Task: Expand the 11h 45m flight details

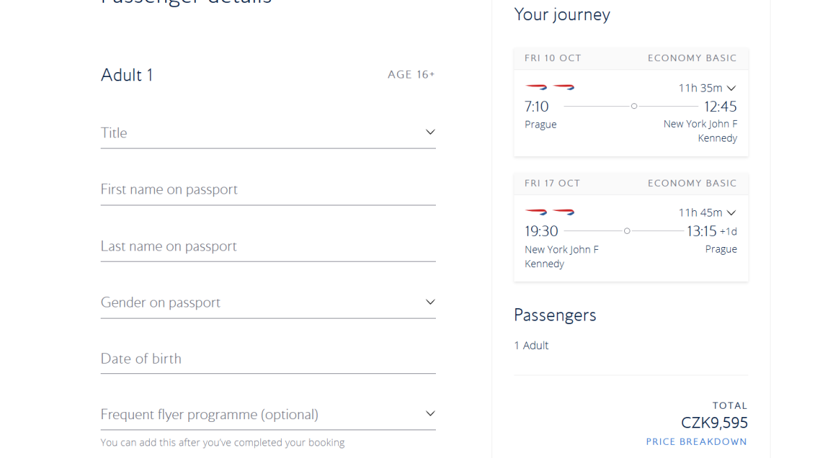Action: click(x=707, y=212)
